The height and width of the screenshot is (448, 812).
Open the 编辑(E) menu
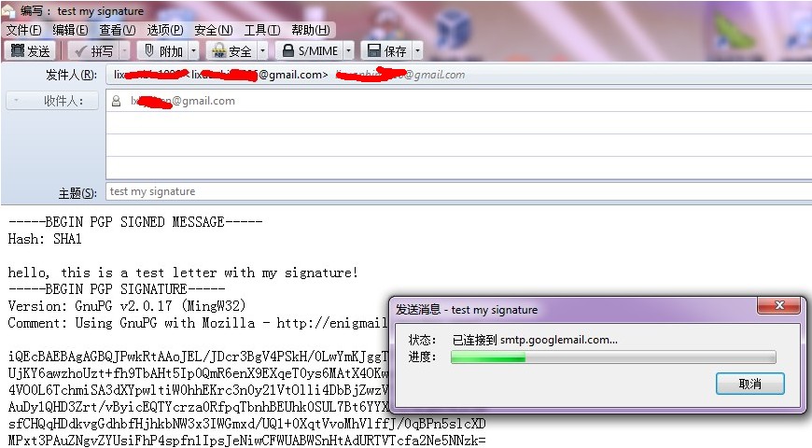[x=70, y=30]
